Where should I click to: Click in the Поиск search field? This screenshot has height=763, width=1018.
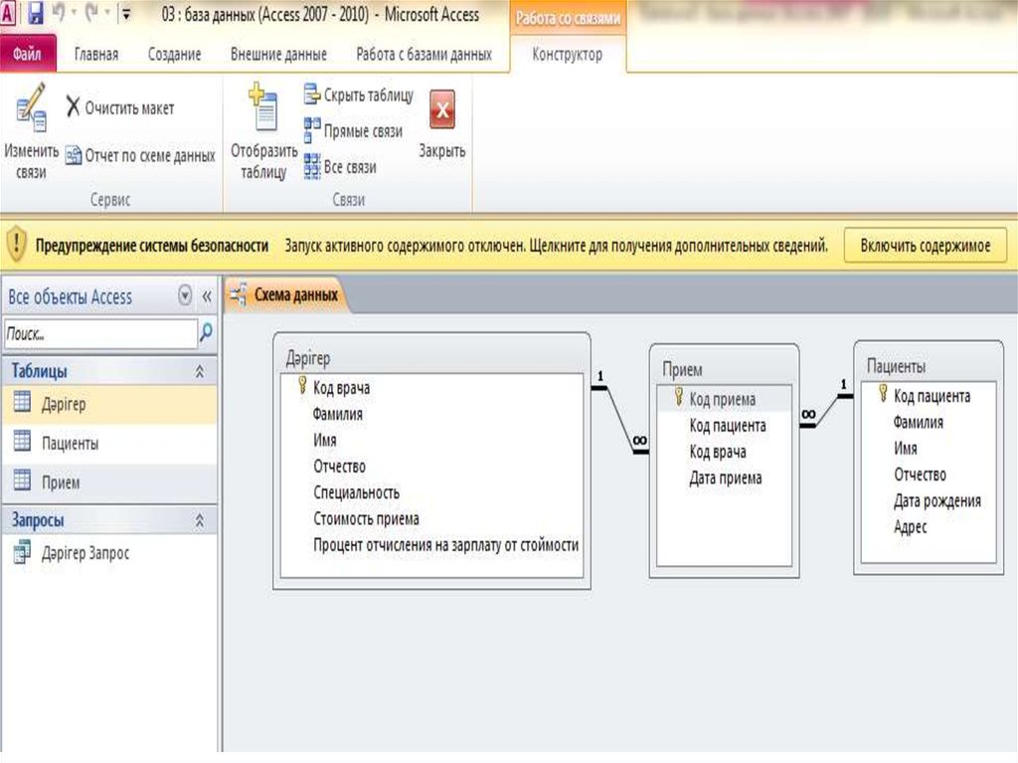[99, 333]
